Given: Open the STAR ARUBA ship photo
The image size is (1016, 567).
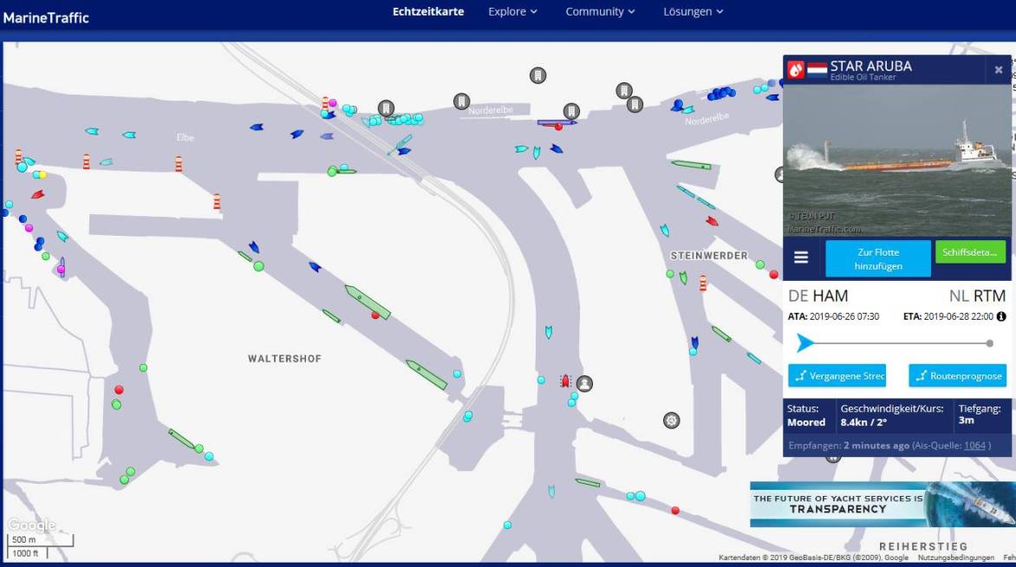Looking at the screenshot, I should (x=896, y=160).
